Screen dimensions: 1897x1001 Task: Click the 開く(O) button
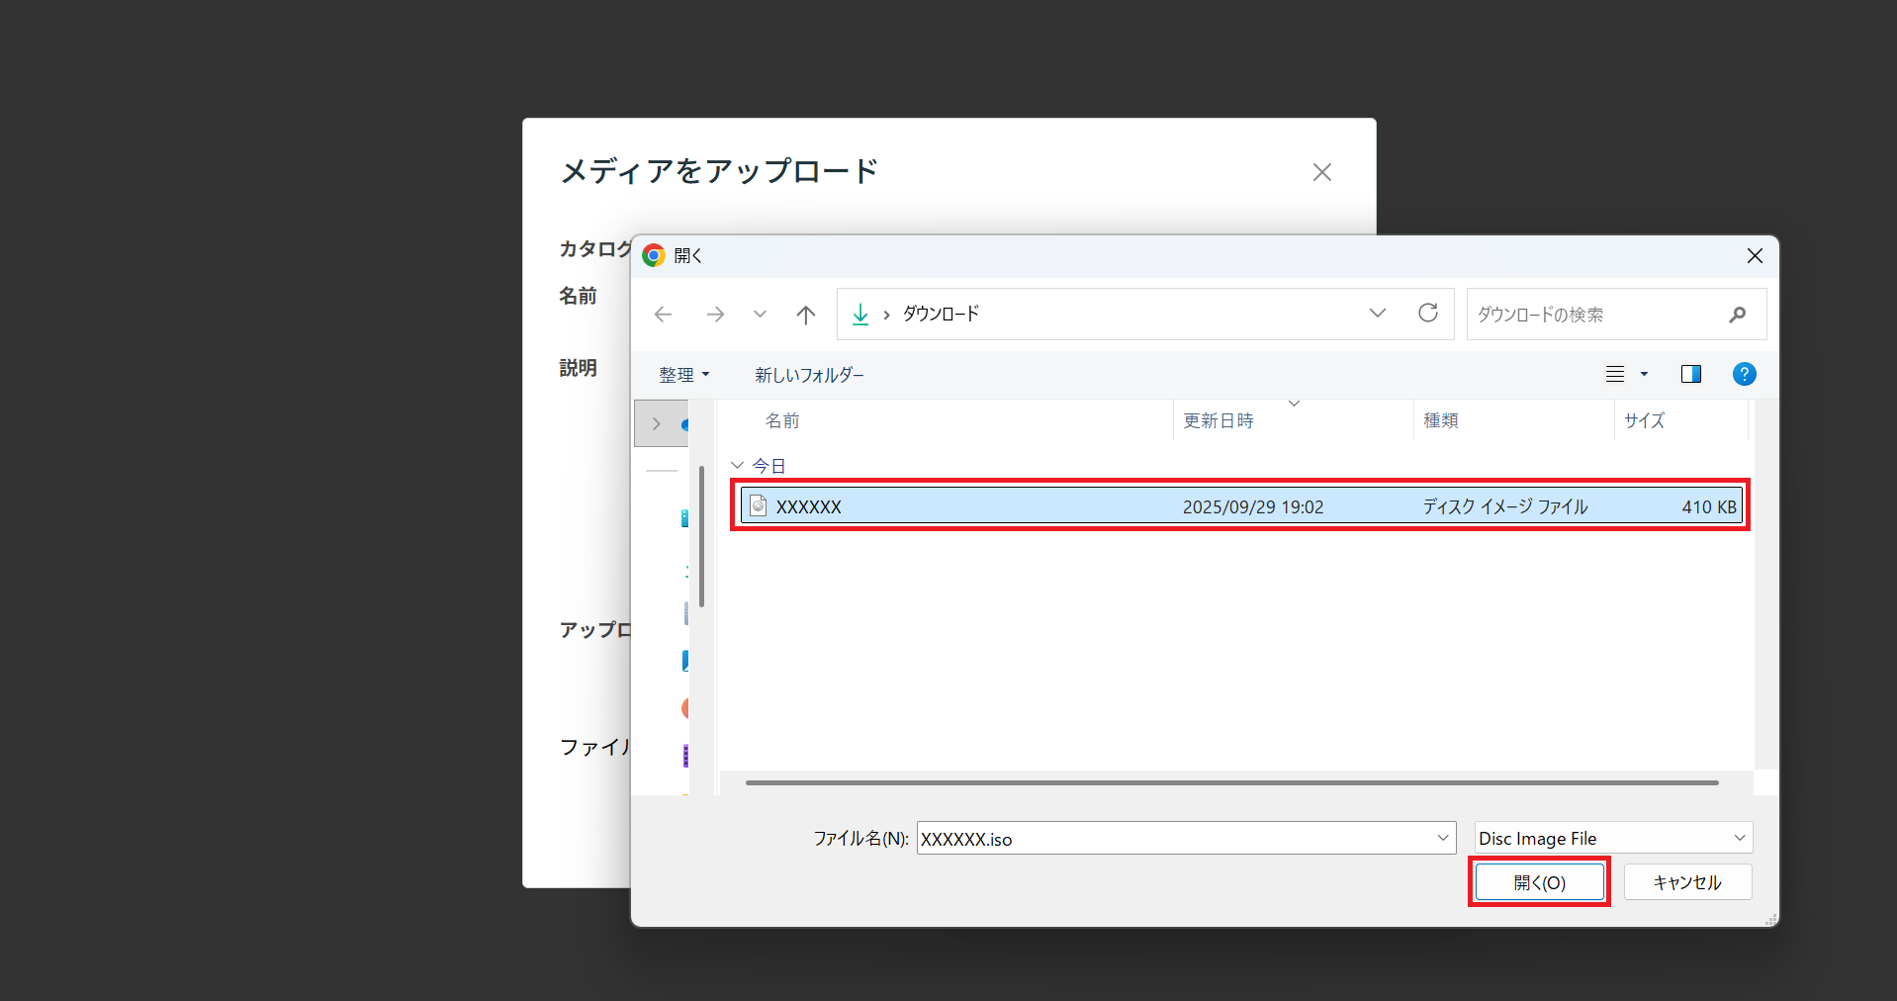1539,882
